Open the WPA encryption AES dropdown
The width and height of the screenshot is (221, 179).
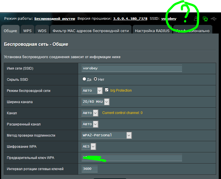[x=88, y=146]
